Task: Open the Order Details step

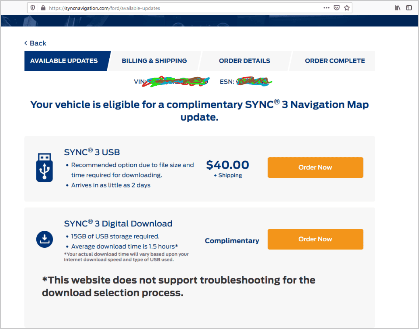Action: [244, 61]
